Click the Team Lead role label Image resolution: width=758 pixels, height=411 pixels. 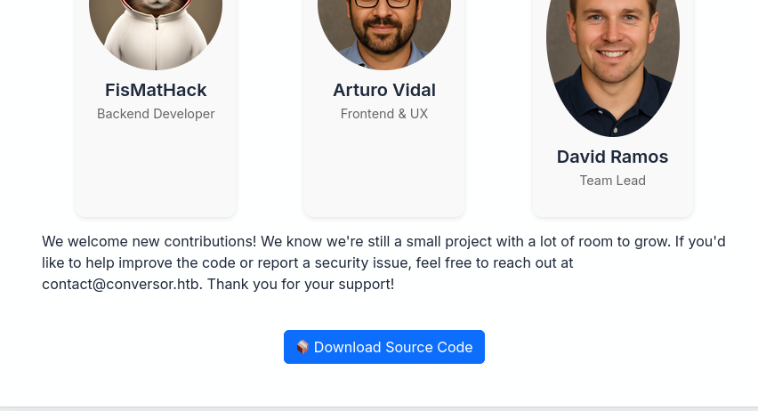pyautogui.click(x=612, y=181)
